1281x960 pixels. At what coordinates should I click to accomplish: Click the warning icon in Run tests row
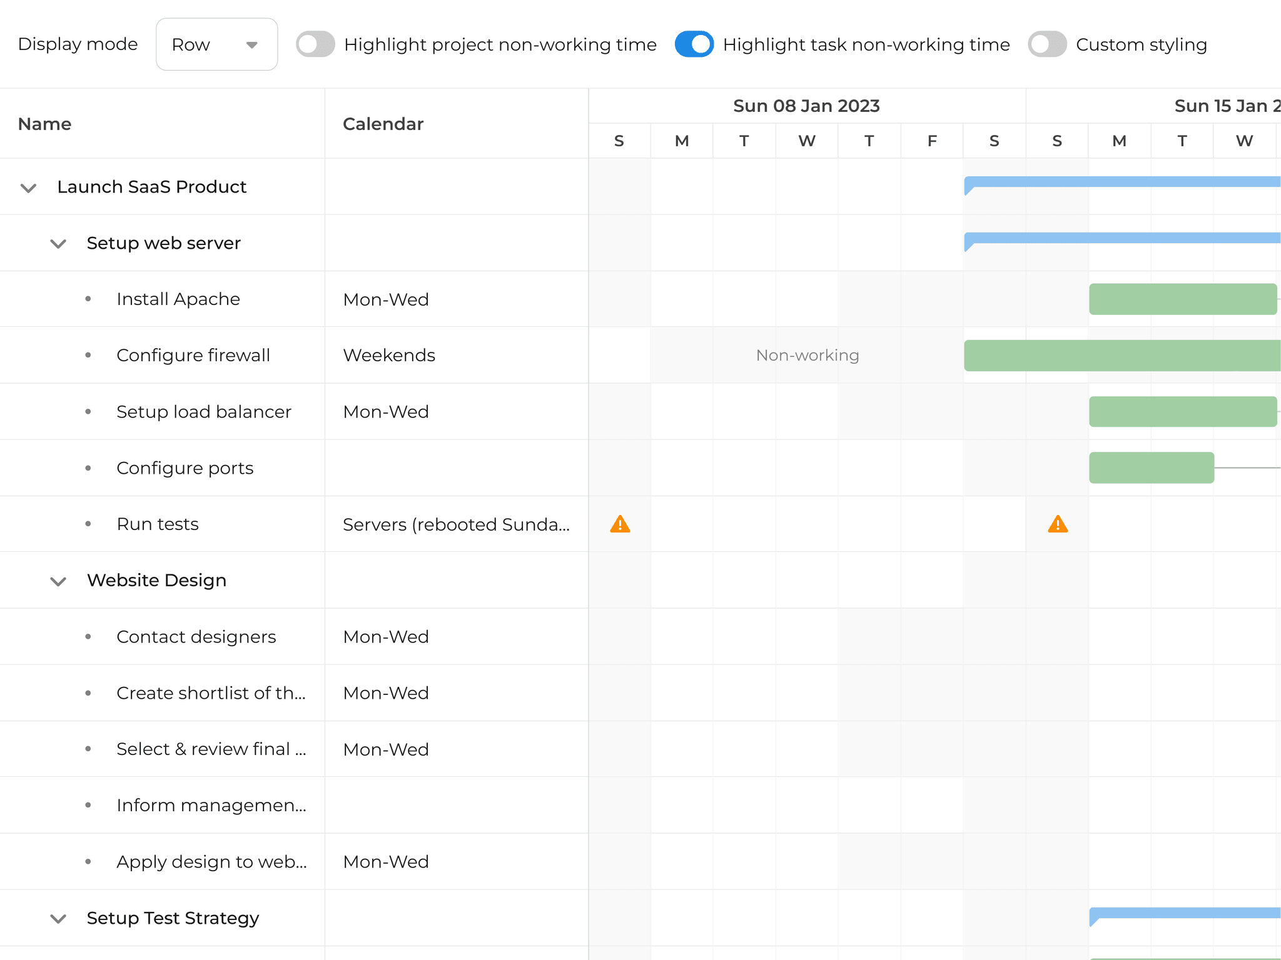tap(620, 524)
